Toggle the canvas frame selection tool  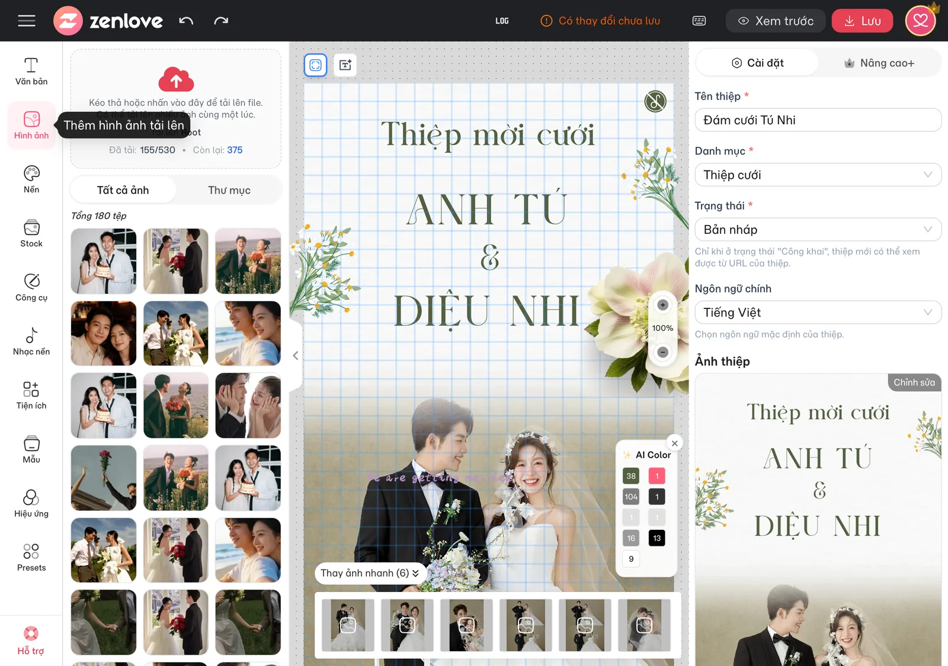tap(316, 65)
